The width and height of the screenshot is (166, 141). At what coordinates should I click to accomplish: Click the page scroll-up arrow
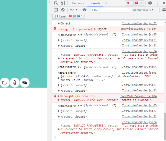click(x=49, y=2)
